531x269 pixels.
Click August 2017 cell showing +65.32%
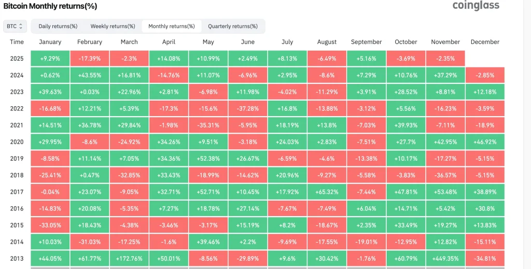tap(327, 192)
